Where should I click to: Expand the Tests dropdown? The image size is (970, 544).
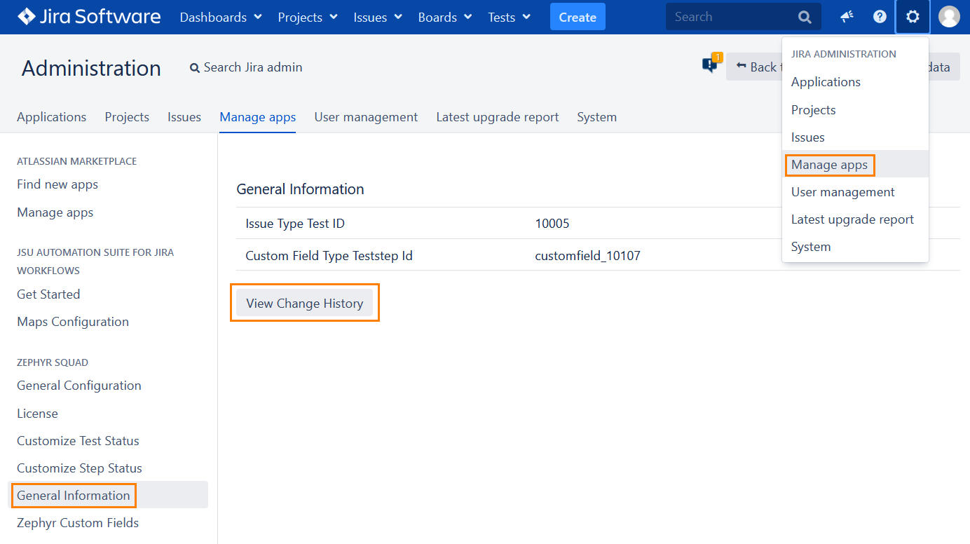[x=509, y=17]
